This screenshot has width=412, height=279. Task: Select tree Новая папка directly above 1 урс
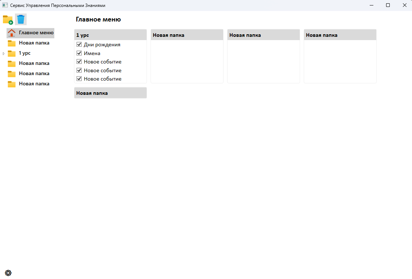click(x=34, y=43)
